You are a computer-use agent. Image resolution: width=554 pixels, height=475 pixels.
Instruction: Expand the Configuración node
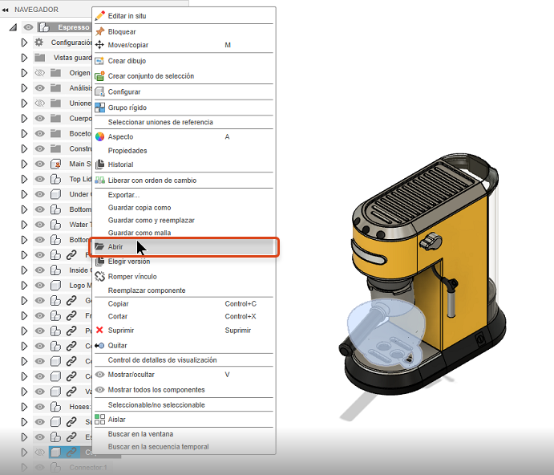click(x=24, y=43)
